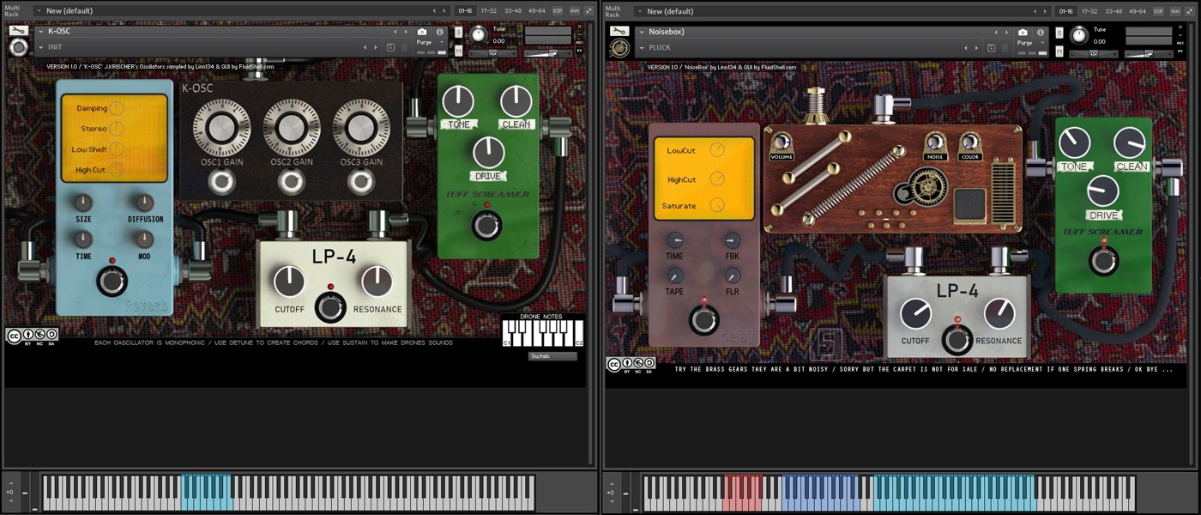This screenshot has height=515, width=1201.
Task: Click the OSC1 GAIN knob
Action: (220, 129)
